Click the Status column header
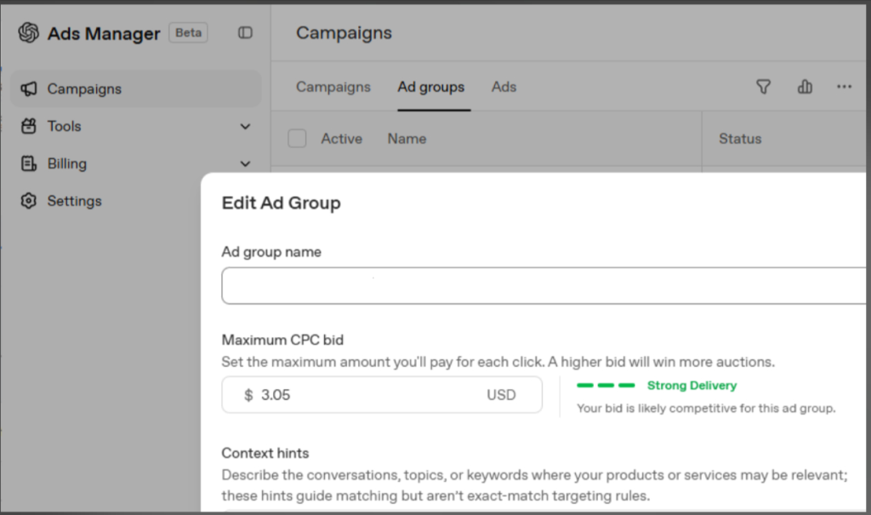871x515 pixels. click(x=740, y=139)
